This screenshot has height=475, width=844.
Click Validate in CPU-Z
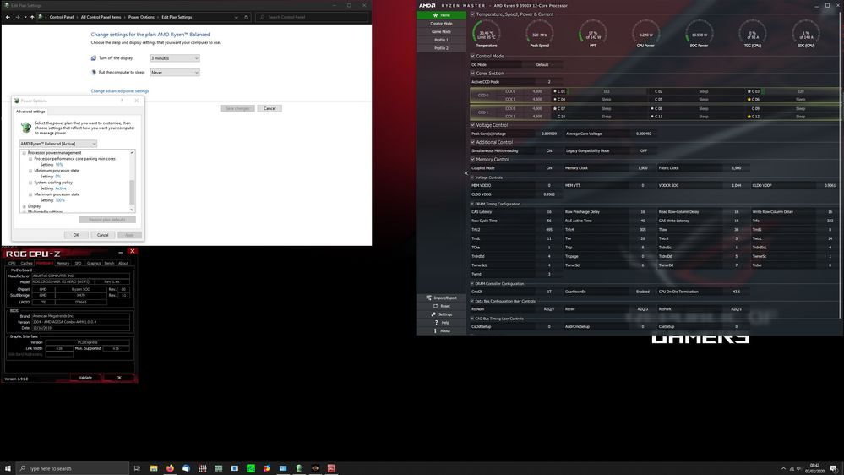pos(85,378)
